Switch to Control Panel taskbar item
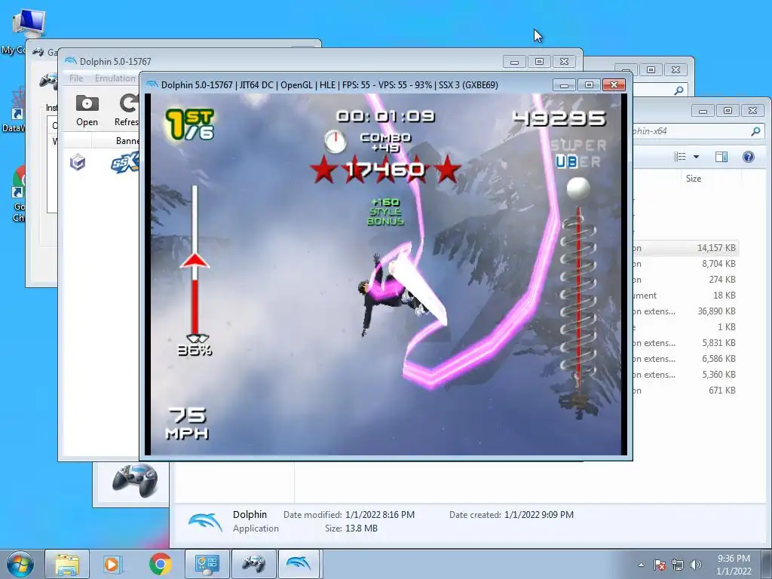 (x=207, y=564)
